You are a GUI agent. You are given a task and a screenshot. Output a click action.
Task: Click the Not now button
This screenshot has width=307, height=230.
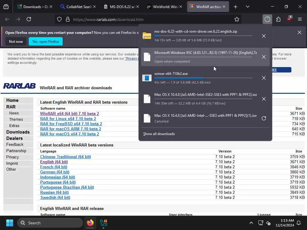16,41
